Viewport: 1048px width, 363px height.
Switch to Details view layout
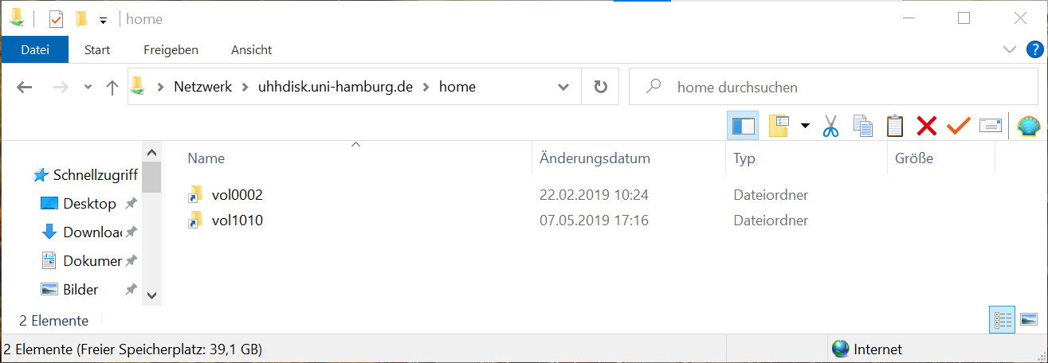click(x=1003, y=320)
